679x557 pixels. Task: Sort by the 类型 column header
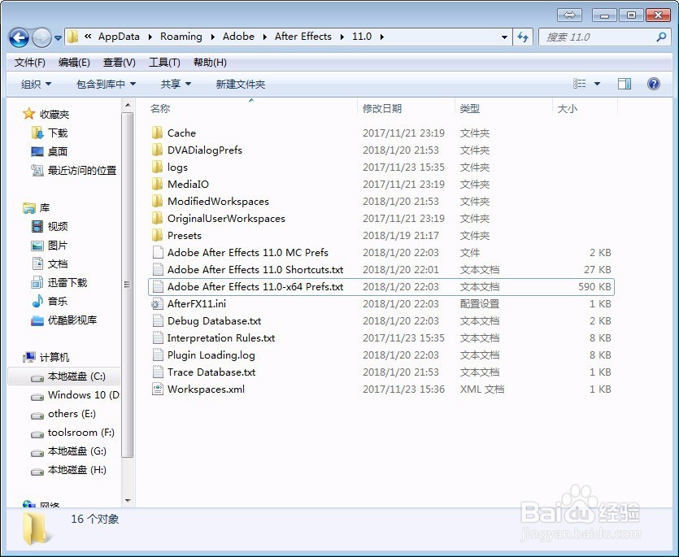point(470,108)
